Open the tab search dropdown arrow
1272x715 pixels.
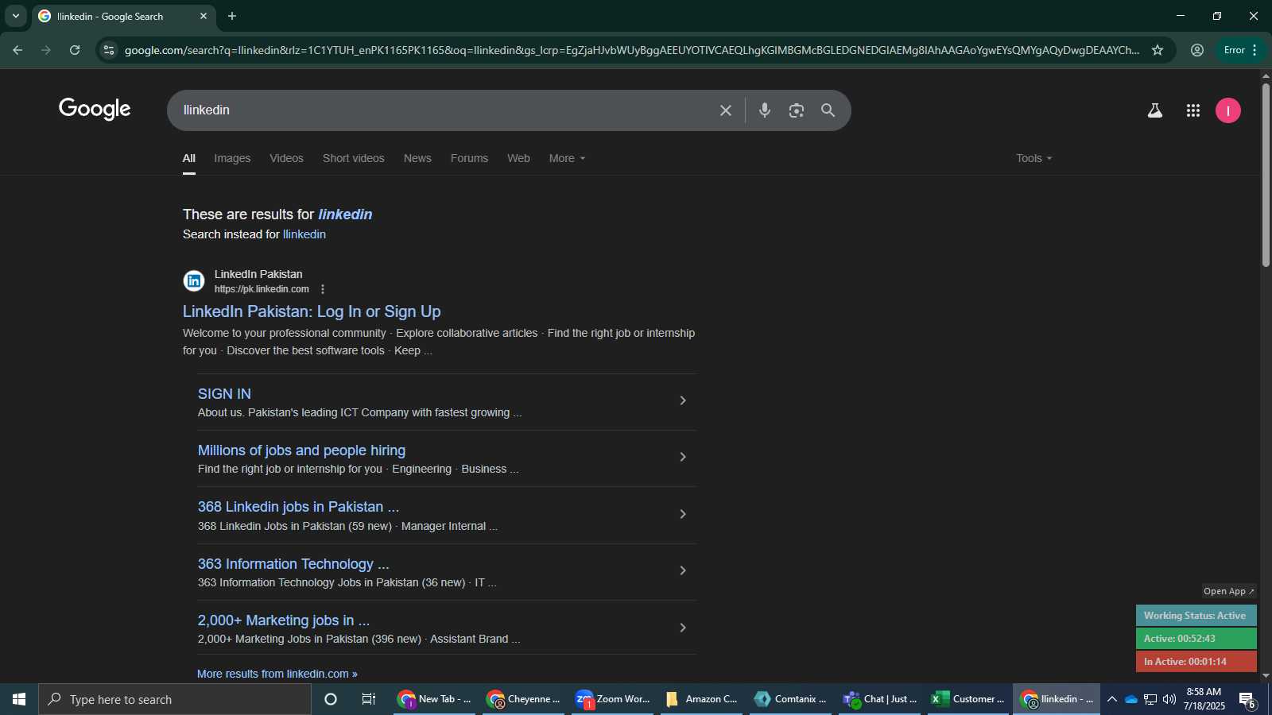15,16
